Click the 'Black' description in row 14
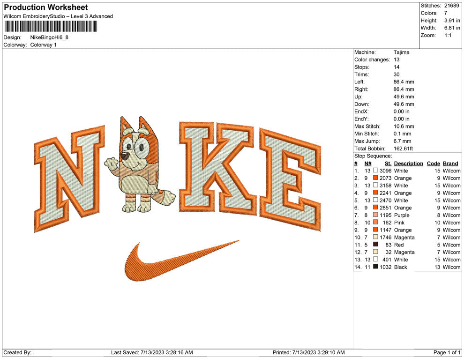Image resolution: width=464 pixels, height=357 pixels. [x=401, y=267]
